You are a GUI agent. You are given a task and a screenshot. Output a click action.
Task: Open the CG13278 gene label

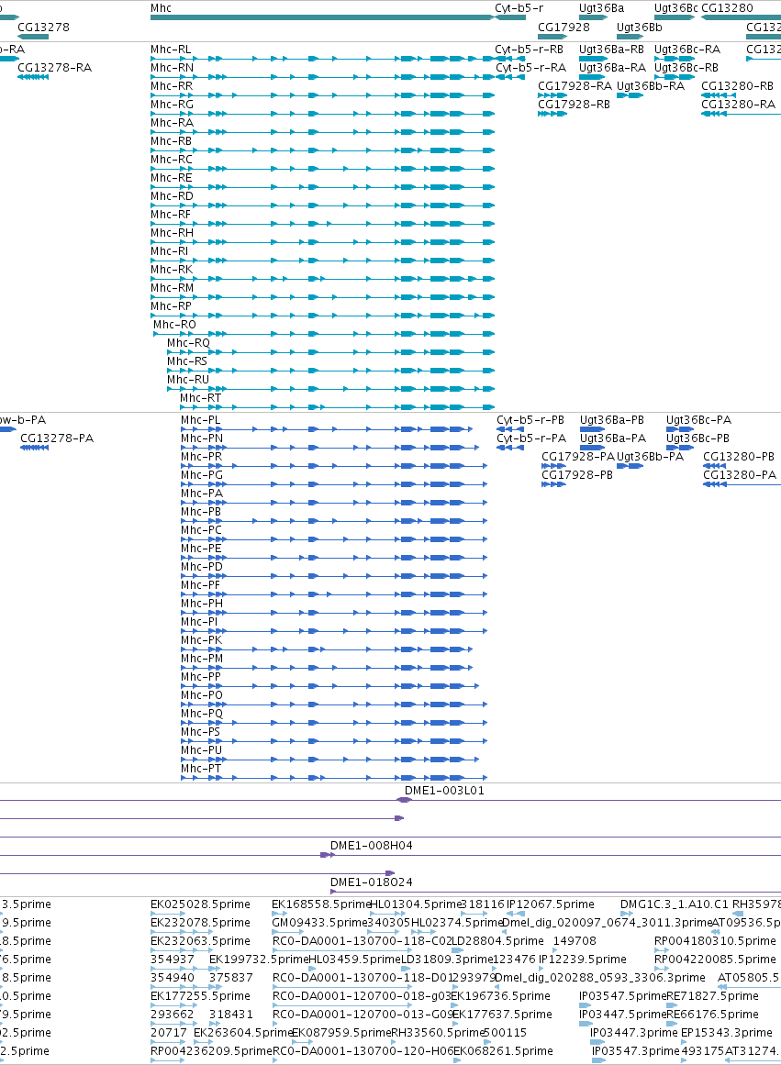coord(43,28)
